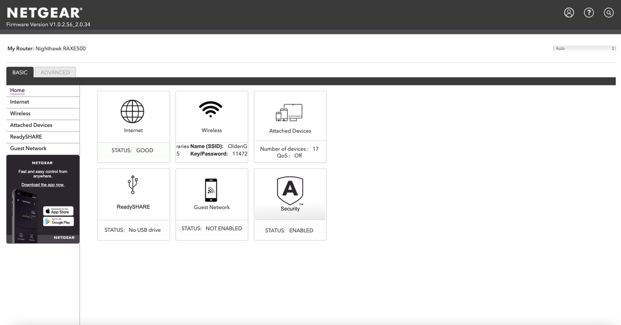Click the Firmware Version text in header
621x325 pixels.
48,24
